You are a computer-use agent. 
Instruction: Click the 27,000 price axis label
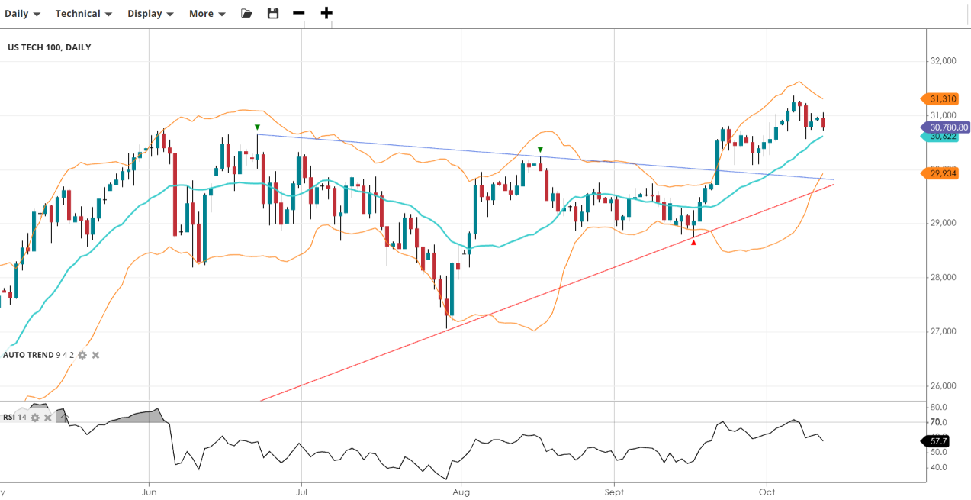pos(944,331)
